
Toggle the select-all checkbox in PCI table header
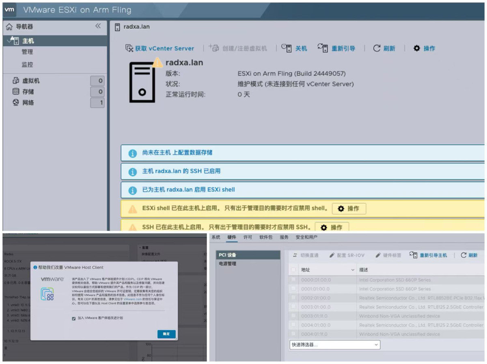[294, 270]
